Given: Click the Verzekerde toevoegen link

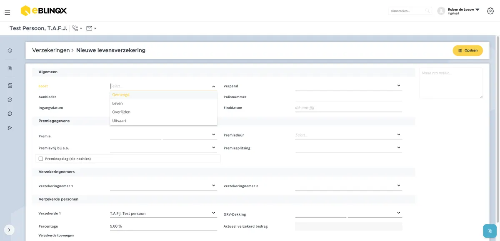Looking at the screenshot, I should [56, 235].
